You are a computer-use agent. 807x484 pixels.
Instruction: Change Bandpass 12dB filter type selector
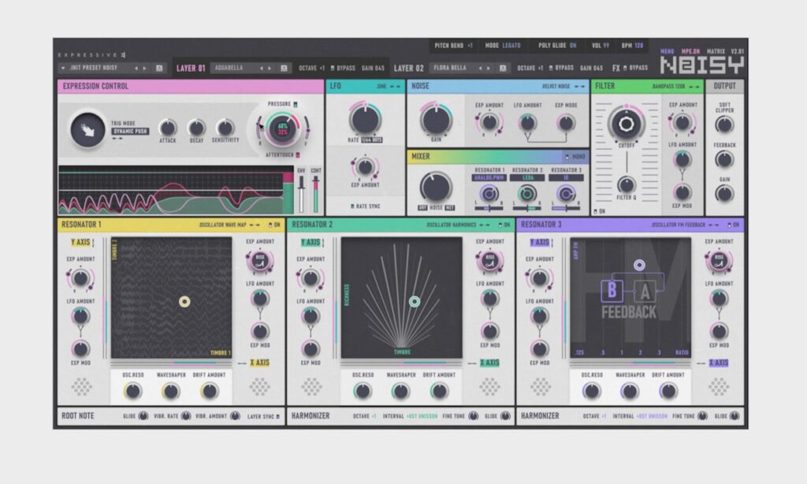[x=676, y=87]
